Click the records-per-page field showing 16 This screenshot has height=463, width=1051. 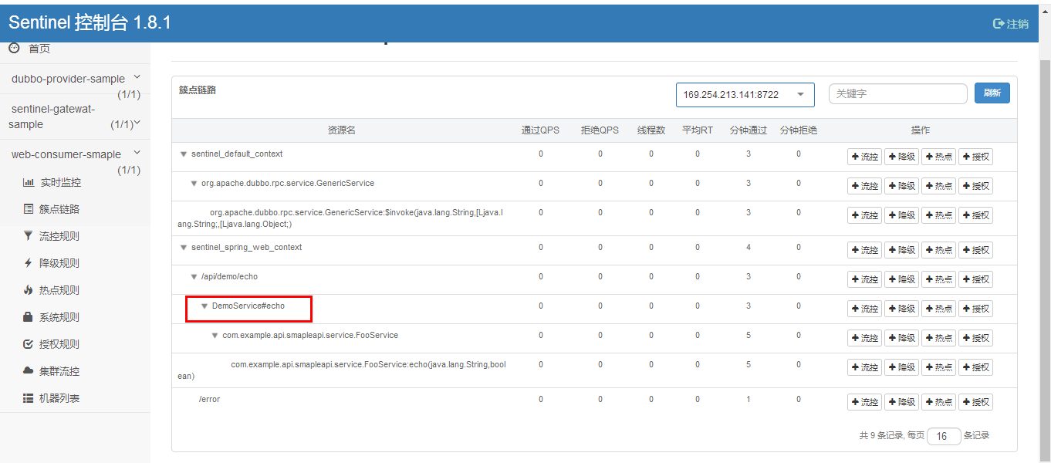(x=944, y=436)
